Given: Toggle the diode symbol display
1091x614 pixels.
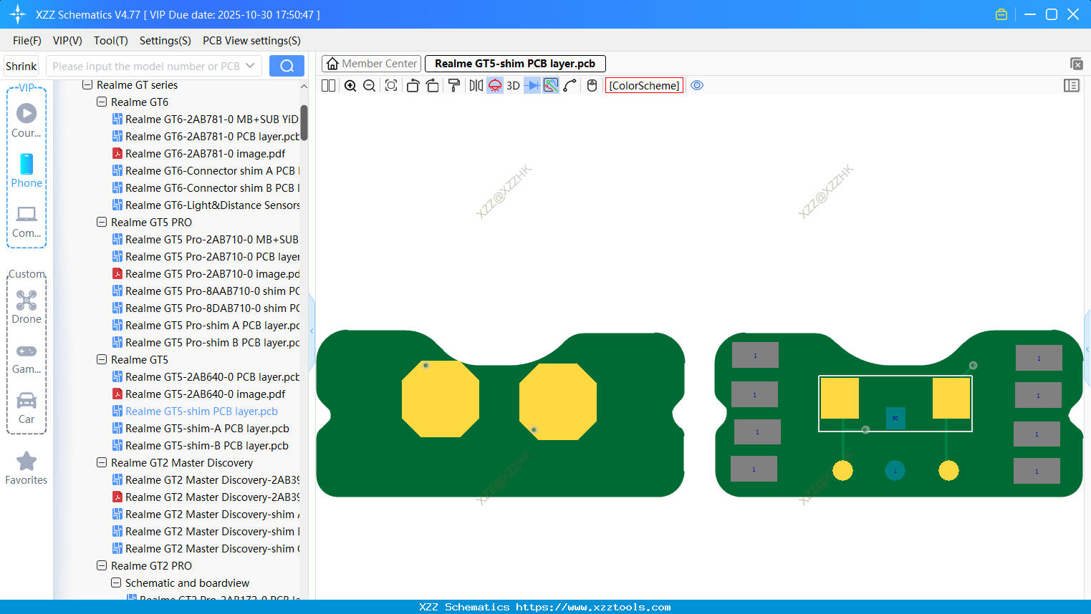Looking at the screenshot, I should (x=532, y=86).
